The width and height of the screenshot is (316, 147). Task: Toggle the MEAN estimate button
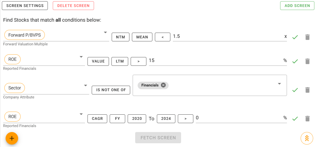142,37
